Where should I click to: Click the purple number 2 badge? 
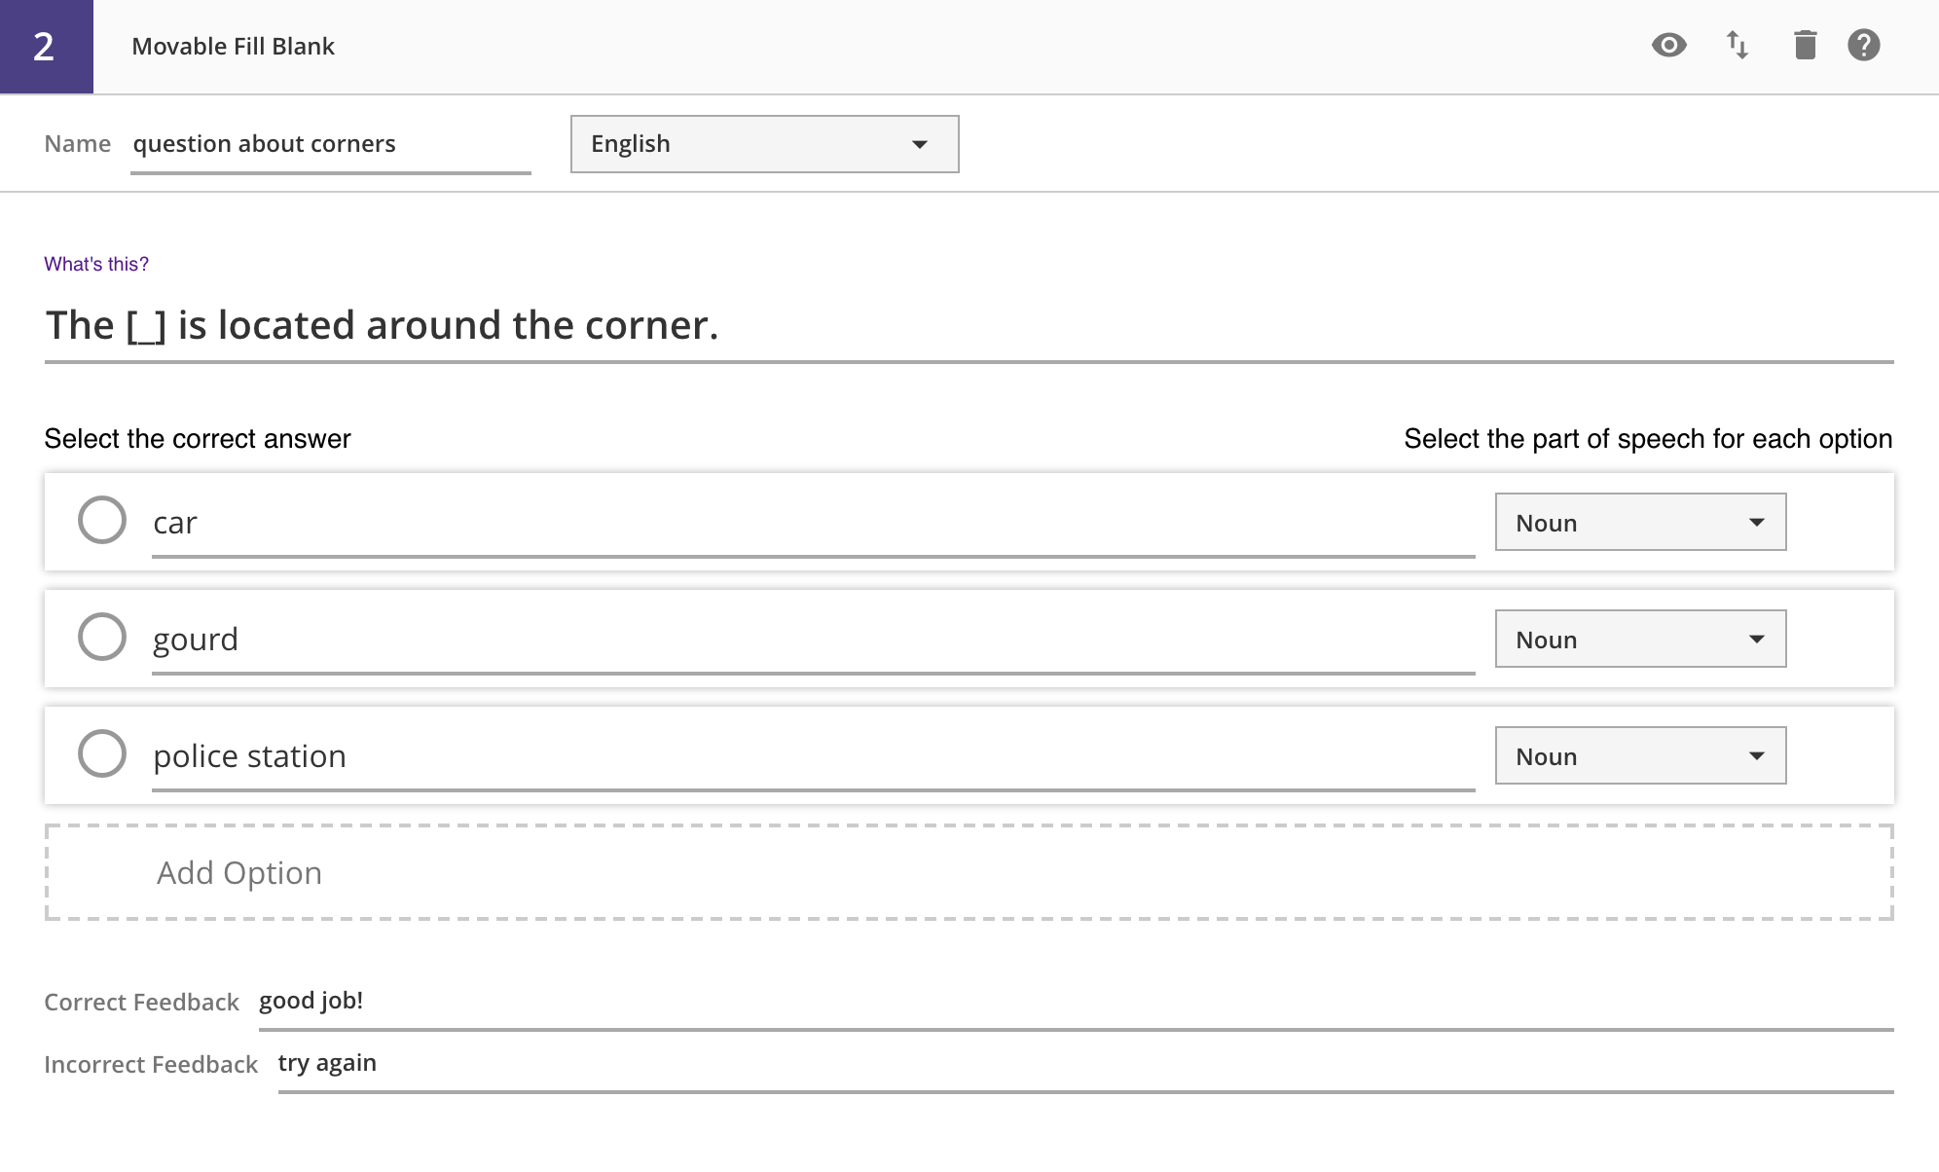pos(46,47)
